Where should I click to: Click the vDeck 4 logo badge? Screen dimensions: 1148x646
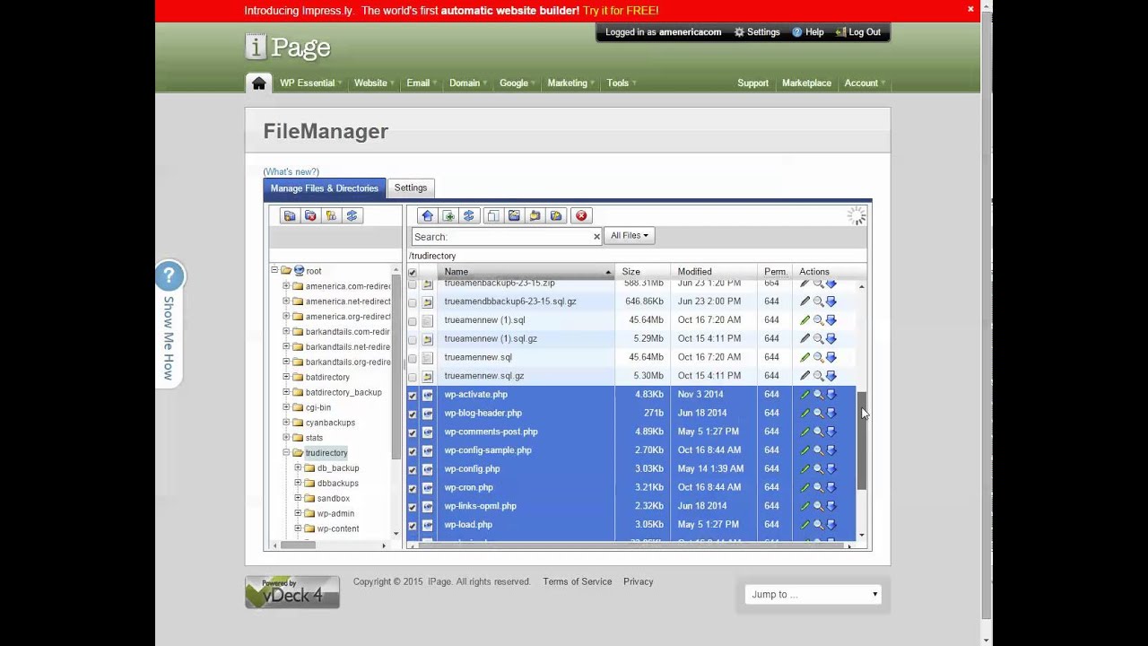click(x=292, y=592)
